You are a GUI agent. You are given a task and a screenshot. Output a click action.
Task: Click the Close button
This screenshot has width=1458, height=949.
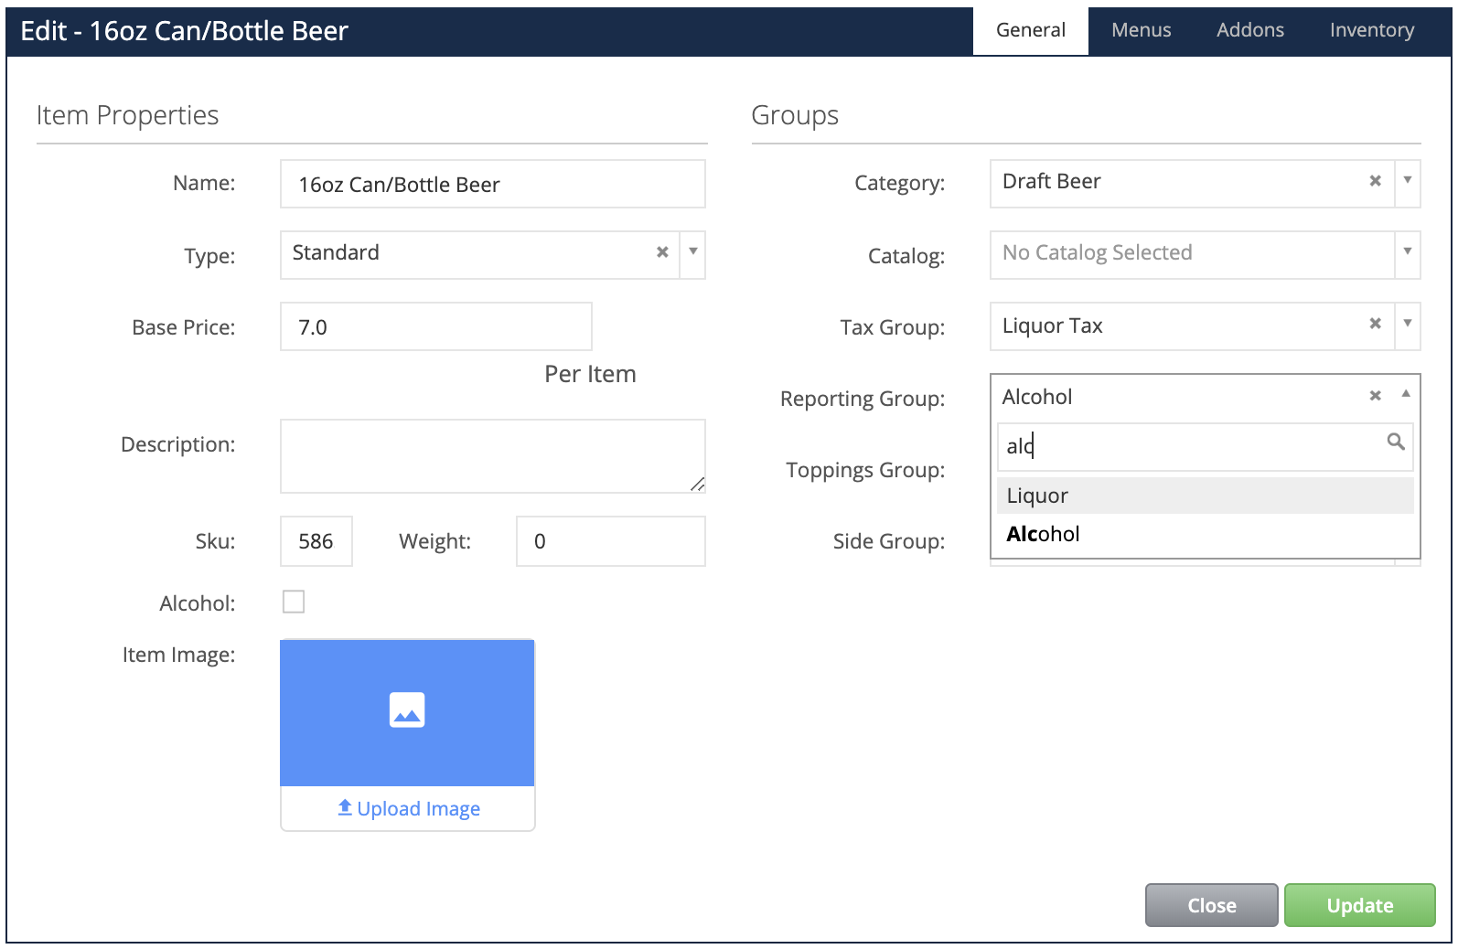click(x=1211, y=905)
